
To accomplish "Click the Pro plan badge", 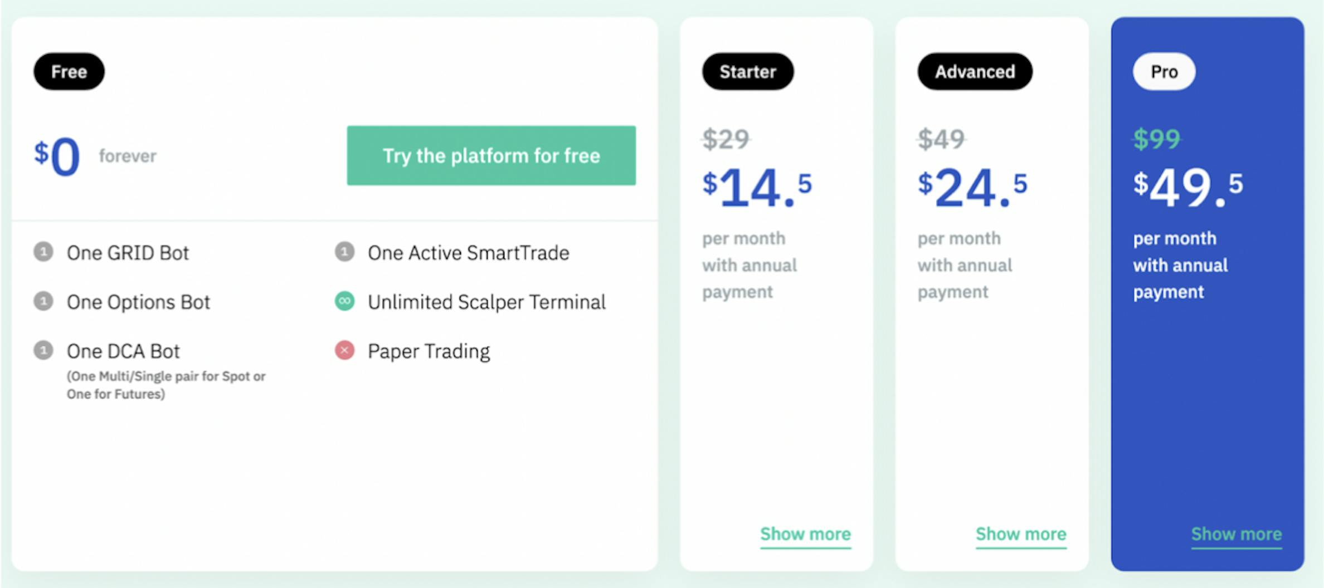I will (1164, 71).
